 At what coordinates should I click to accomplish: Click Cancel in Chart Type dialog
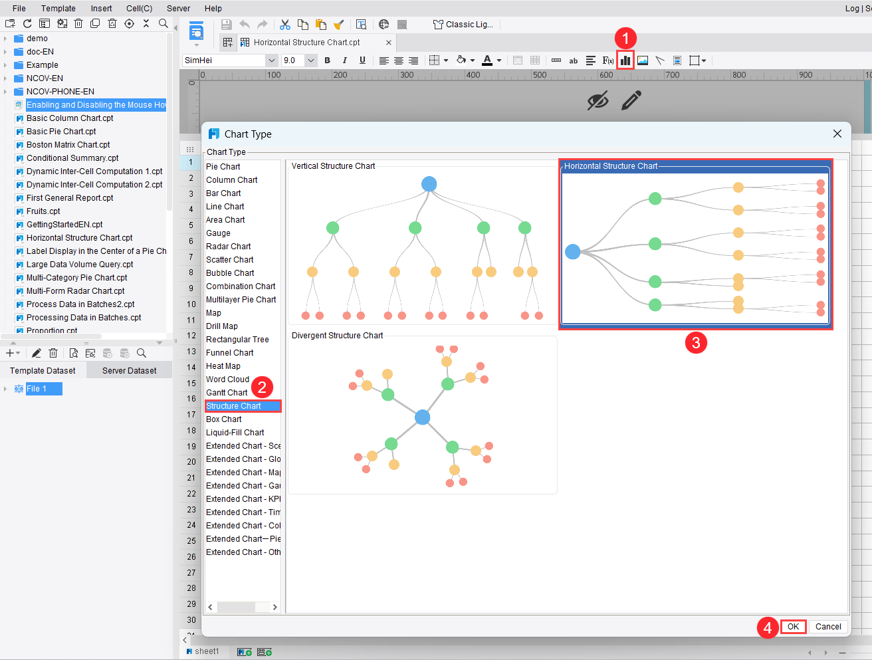[x=828, y=627]
